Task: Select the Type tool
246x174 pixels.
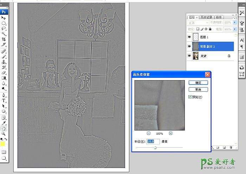Action: pos(4,100)
